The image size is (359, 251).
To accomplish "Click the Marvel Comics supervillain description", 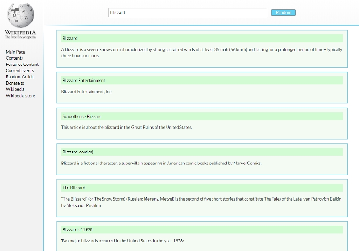I will click(x=161, y=163).
